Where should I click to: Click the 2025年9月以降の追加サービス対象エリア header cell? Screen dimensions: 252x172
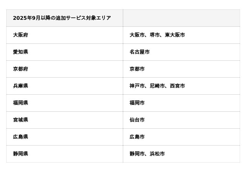click(62, 18)
